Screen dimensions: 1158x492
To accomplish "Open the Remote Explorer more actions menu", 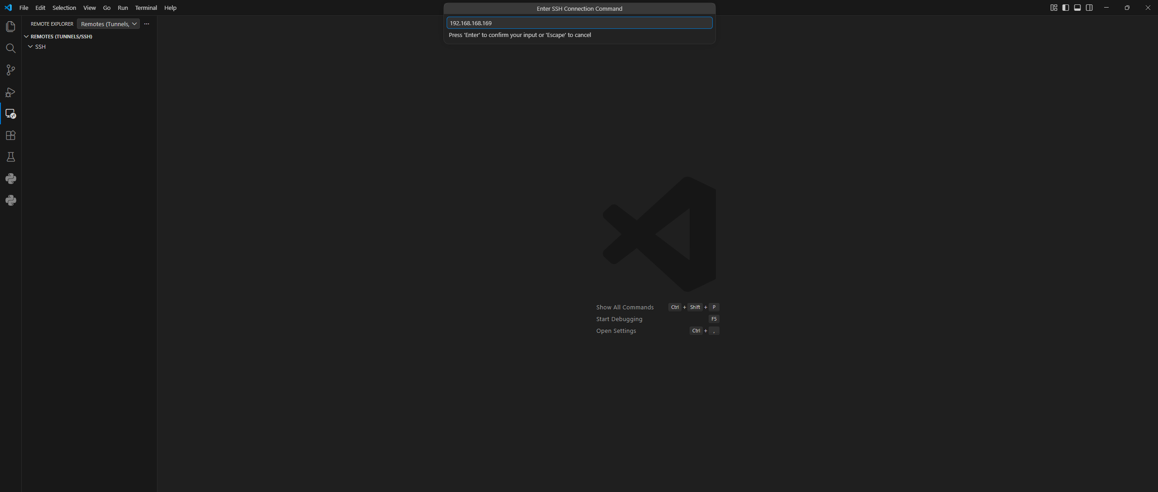I will [x=147, y=24].
